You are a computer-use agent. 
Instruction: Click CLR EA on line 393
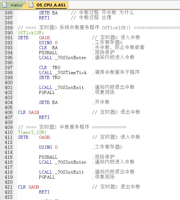pos(48,47)
